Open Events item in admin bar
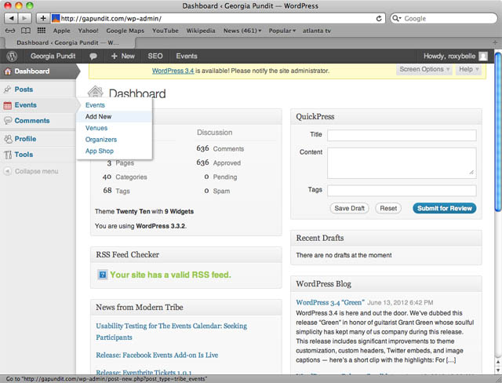The width and height of the screenshot is (502, 383). tap(187, 57)
